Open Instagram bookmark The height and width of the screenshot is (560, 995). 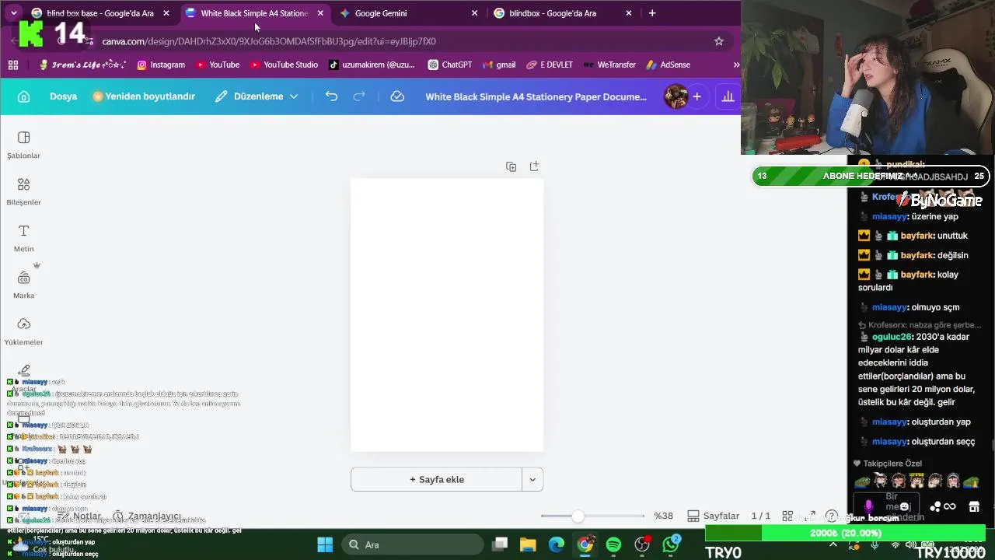point(161,65)
